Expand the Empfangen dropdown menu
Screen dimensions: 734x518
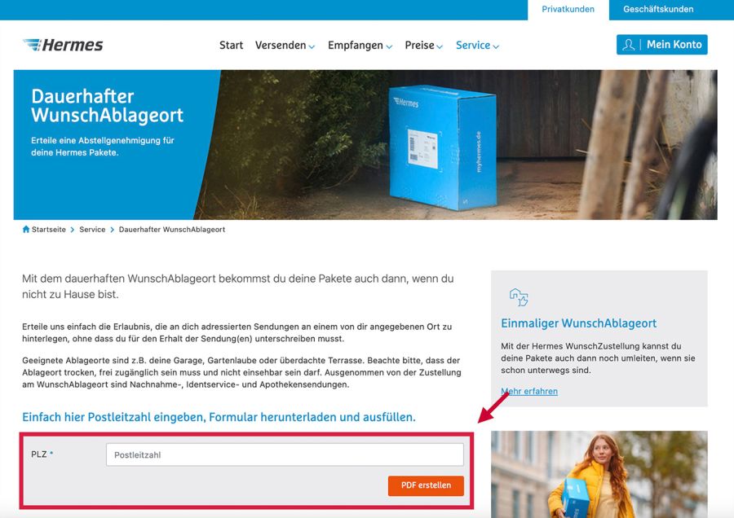[x=360, y=46]
